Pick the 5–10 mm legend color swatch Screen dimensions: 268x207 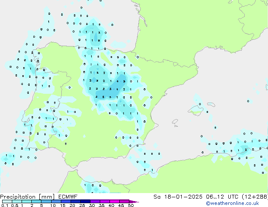pyautogui.click(x=47, y=202)
